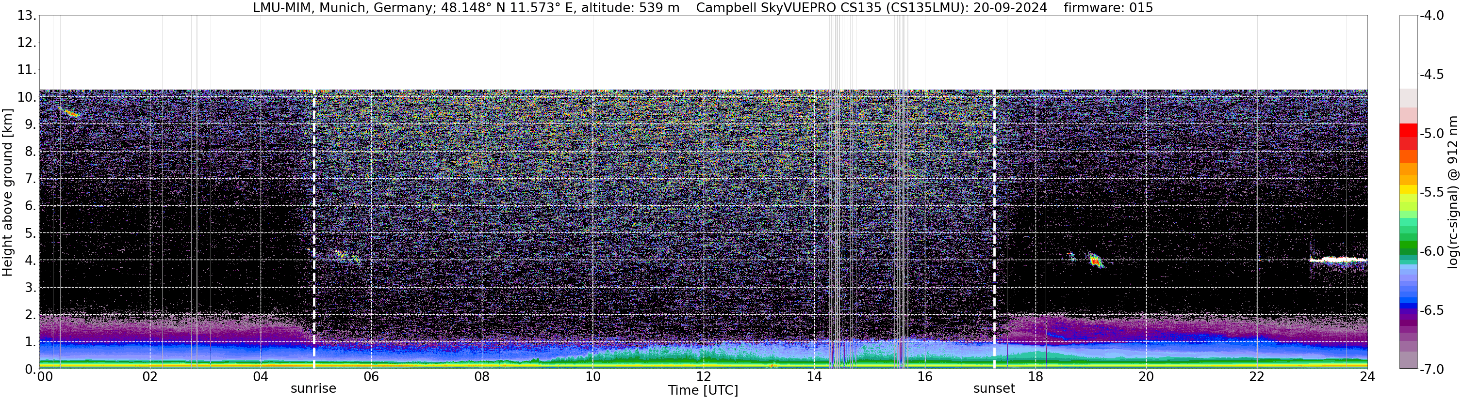Click the red segment of the colorbar
The height and width of the screenshot is (400, 1463).
[x=1409, y=130]
